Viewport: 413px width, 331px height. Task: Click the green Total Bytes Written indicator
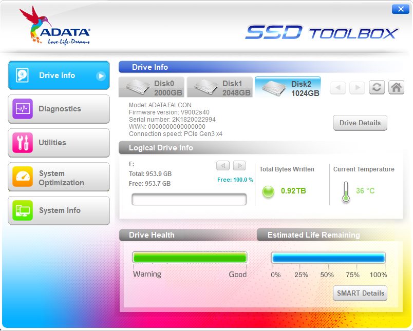point(268,191)
